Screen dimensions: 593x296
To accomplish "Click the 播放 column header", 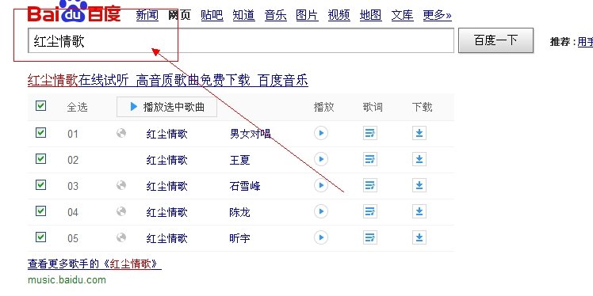I will [323, 107].
